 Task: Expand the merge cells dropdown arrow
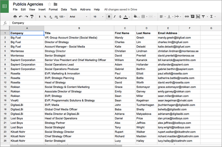pyautogui.click(x=155, y=17)
